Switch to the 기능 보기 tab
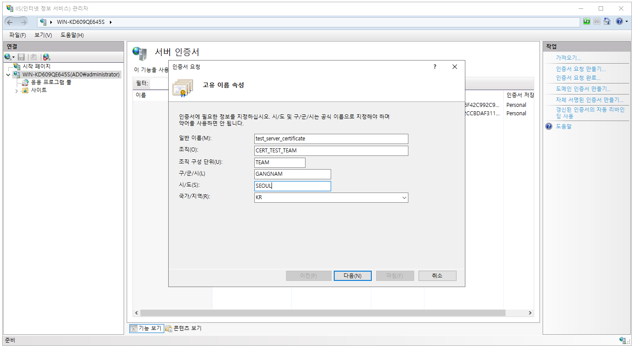The image size is (634, 348). click(147, 328)
